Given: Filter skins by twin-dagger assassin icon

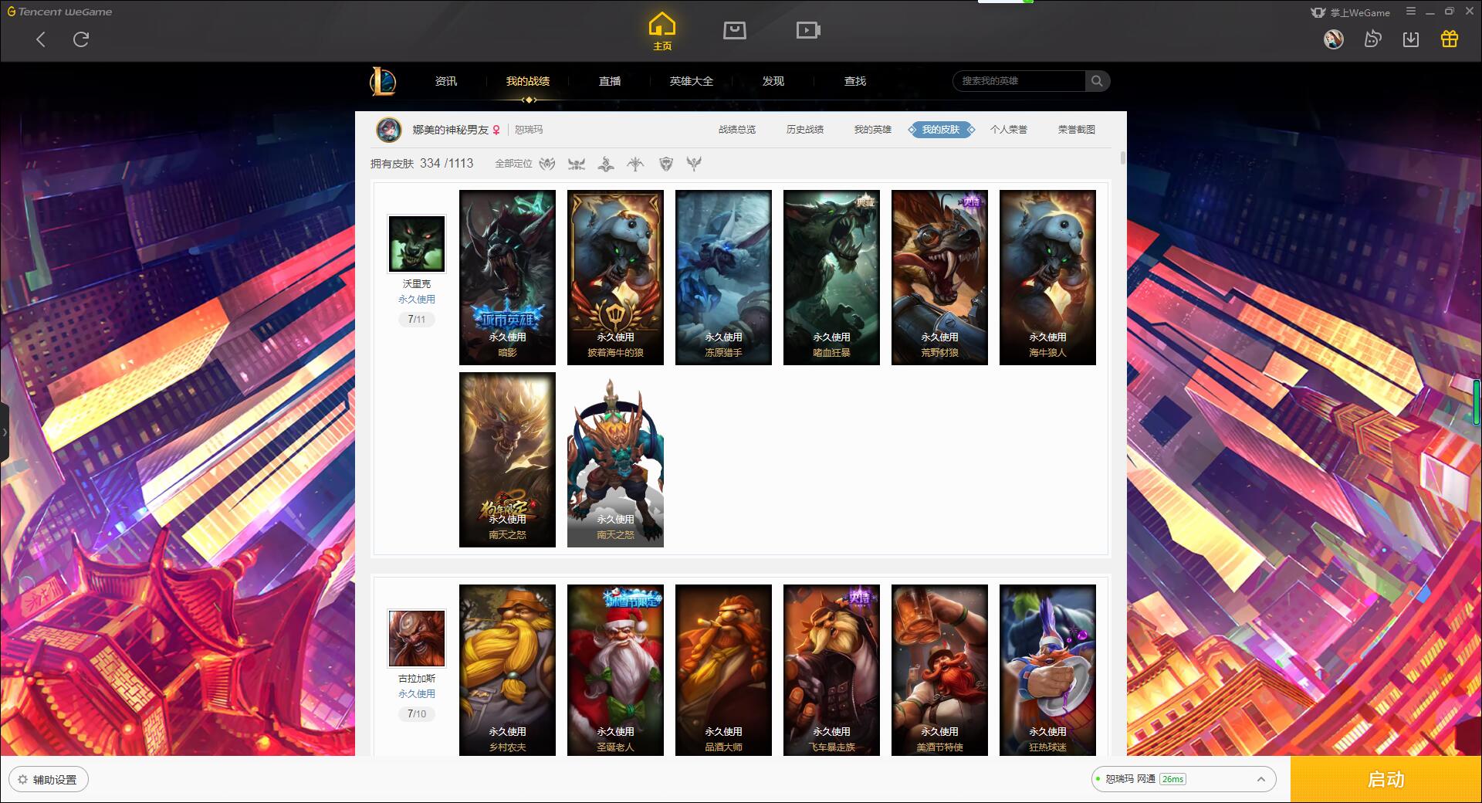Looking at the screenshot, I should [577, 164].
